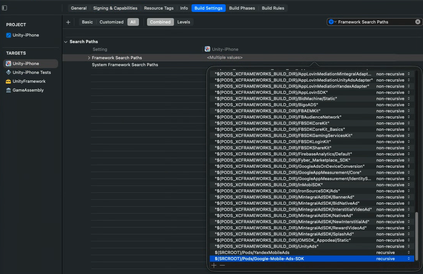Switch to Levels view

(184, 22)
